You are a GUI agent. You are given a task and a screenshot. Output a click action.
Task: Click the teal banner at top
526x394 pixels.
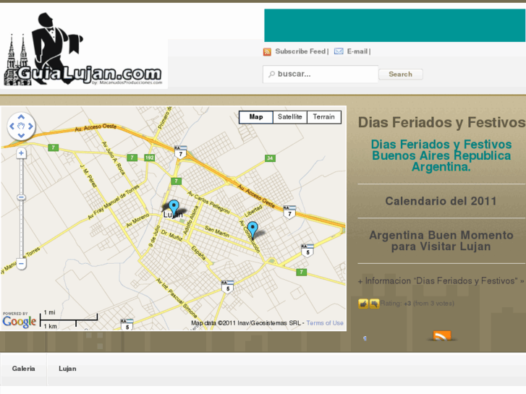pos(394,25)
